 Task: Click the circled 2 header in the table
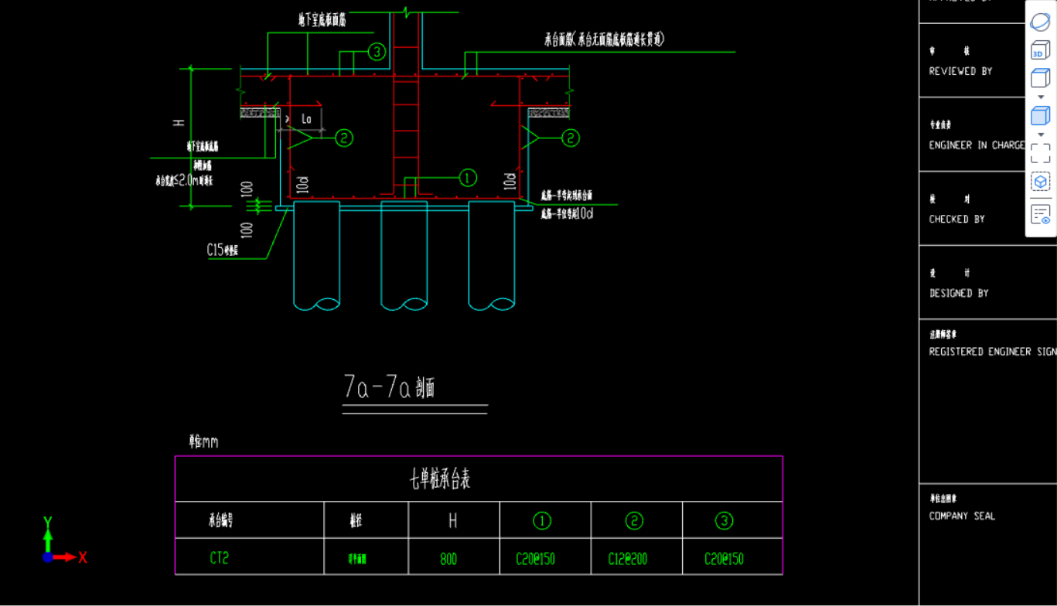coord(634,521)
